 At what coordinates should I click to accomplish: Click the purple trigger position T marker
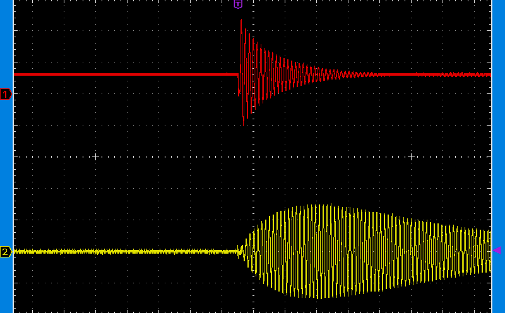point(238,4)
